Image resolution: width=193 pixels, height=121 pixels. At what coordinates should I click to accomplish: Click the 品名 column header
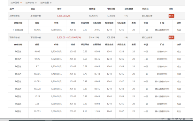[33, 9]
